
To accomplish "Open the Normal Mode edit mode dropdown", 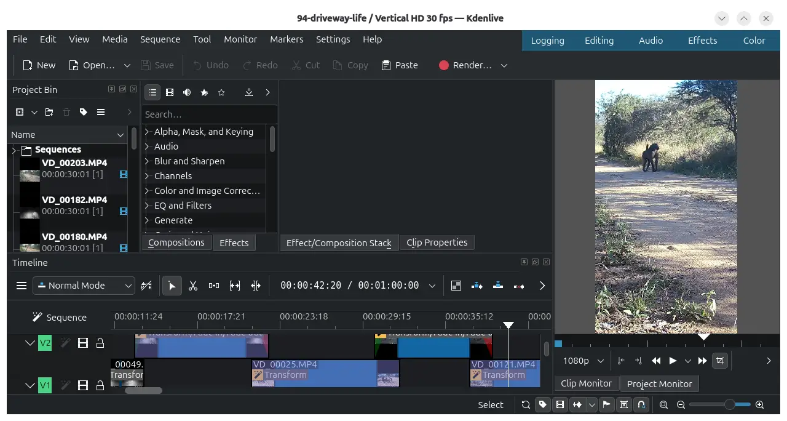I will pos(84,286).
